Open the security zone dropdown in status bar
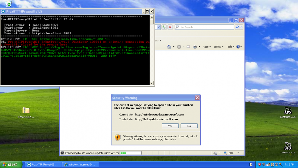298x168 pixels. [x=219, y=153]
